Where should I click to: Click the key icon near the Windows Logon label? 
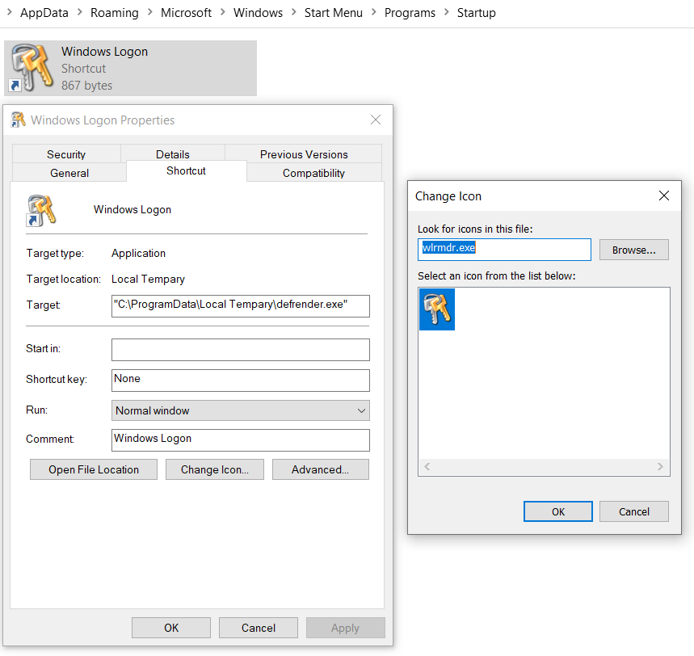click(42, 209)
